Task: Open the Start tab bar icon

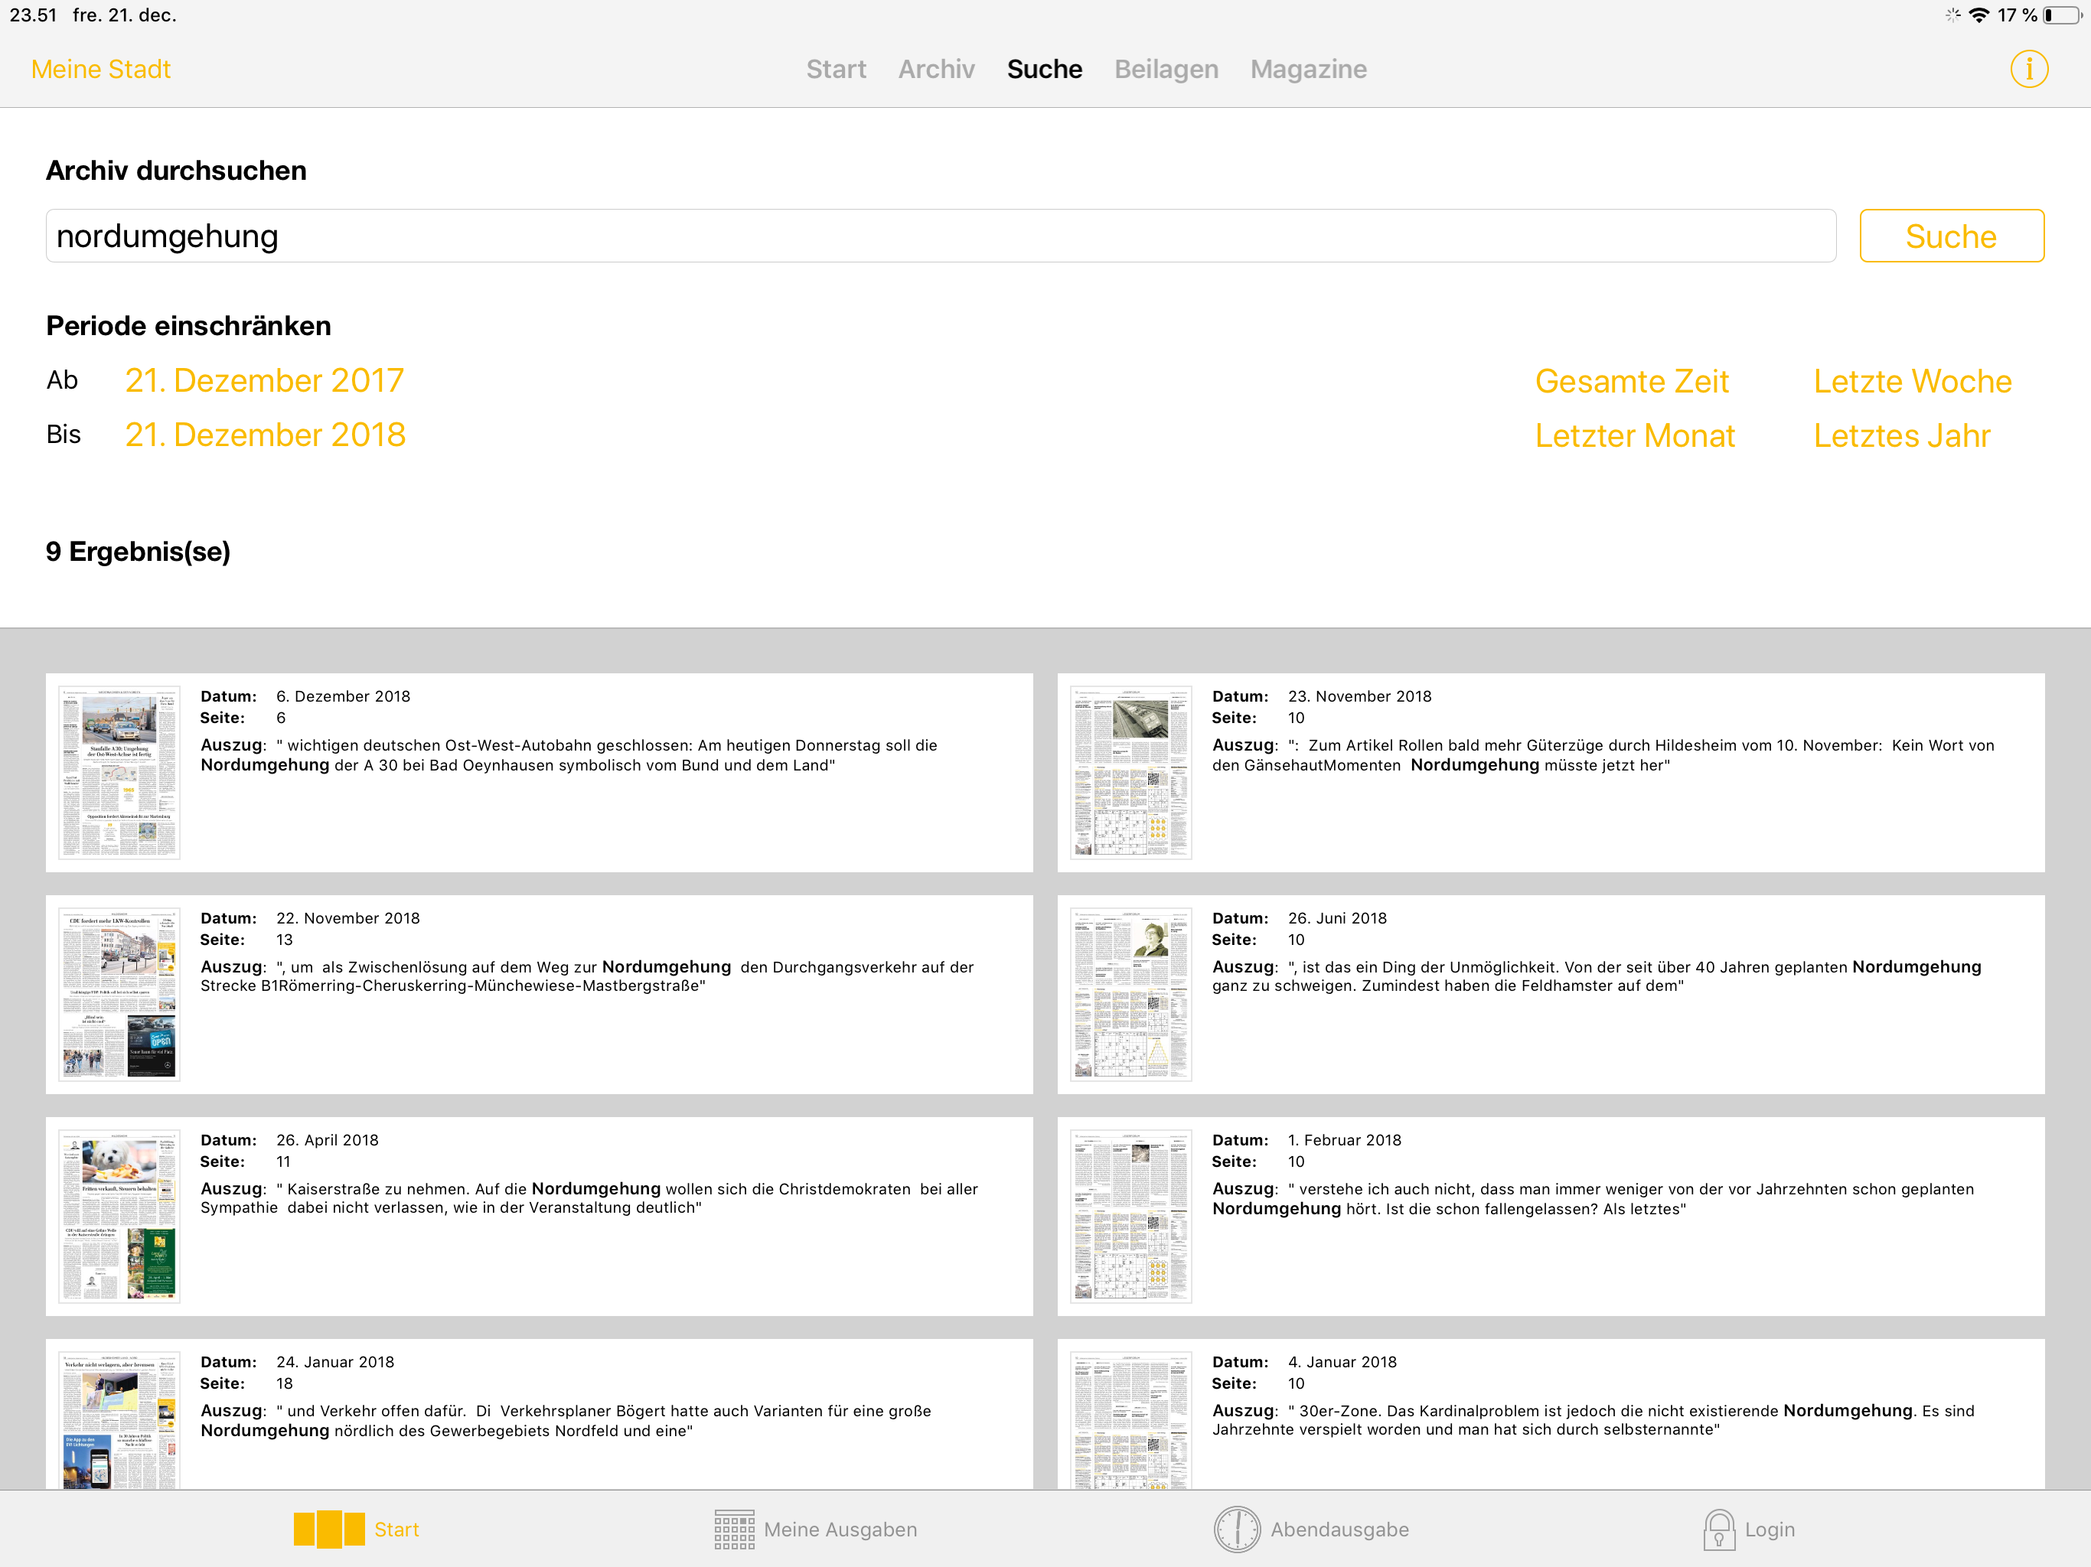Action: click(328, 1528)
